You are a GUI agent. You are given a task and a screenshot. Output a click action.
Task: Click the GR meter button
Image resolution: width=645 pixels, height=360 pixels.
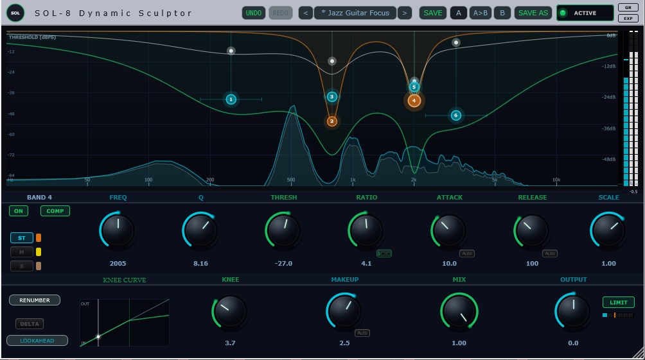(628, 8)
